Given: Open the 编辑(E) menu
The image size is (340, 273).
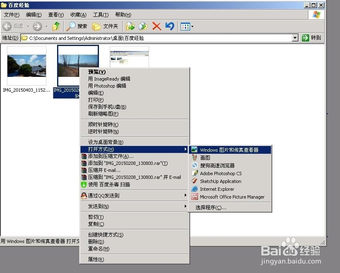Looking at the screenshot, I should pos(34,15).
